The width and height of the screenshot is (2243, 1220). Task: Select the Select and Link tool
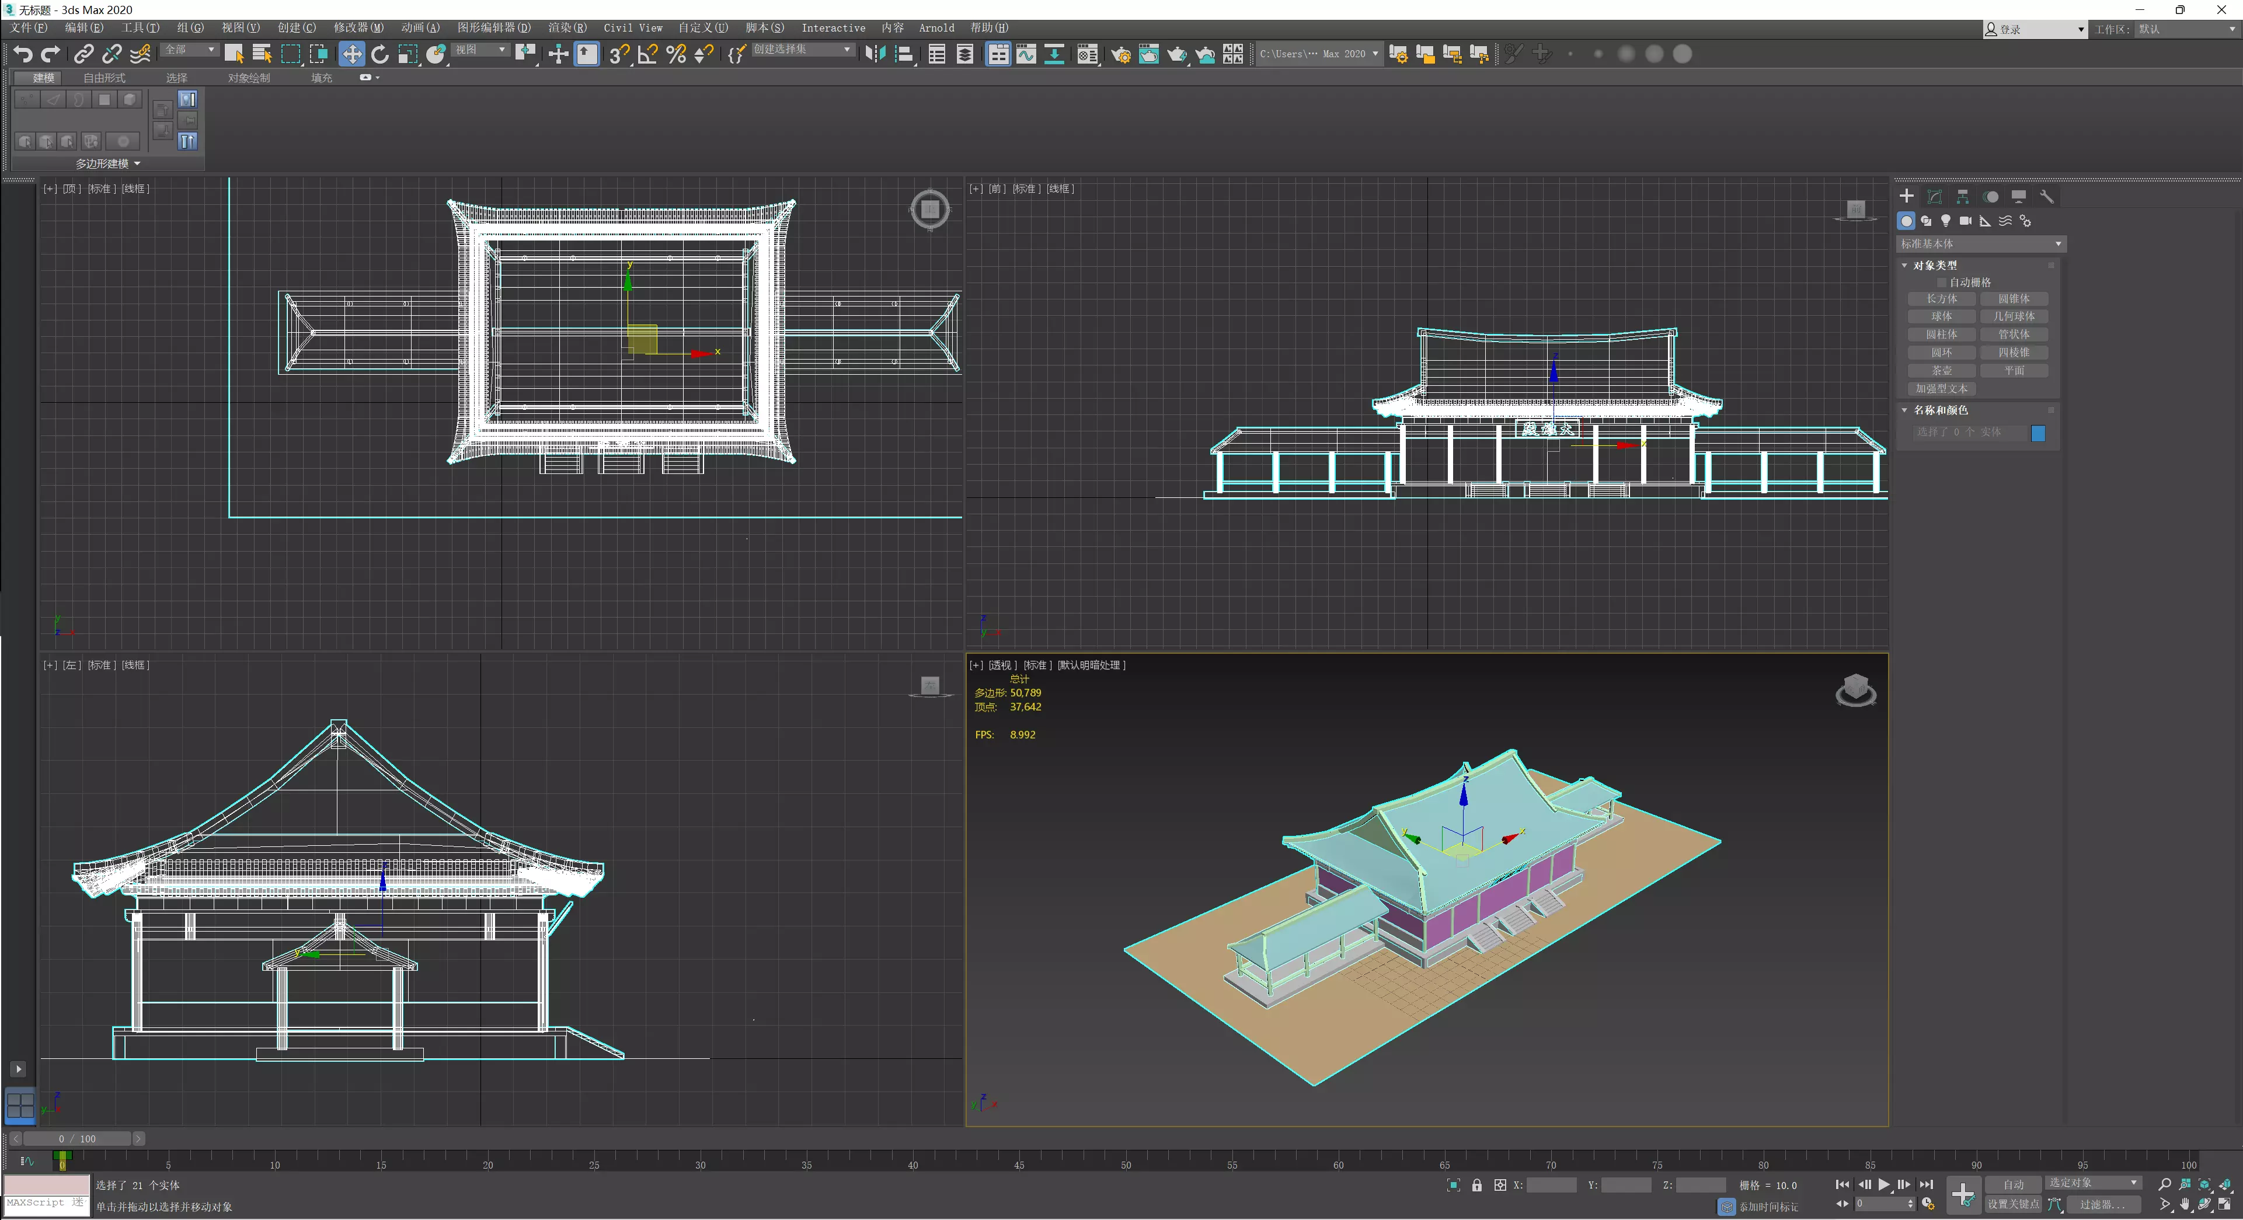[x=83, y=54]
